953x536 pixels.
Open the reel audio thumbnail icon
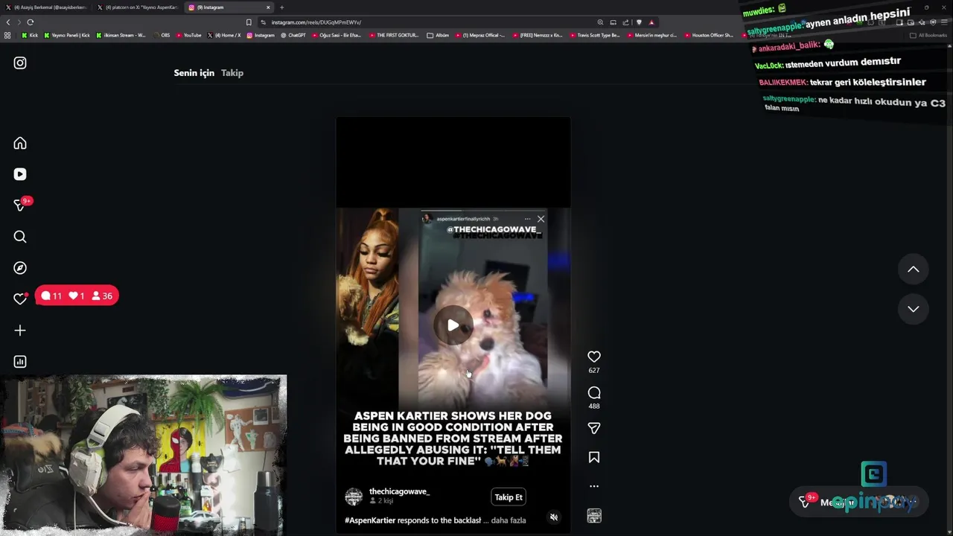click(x=594, y=516)
